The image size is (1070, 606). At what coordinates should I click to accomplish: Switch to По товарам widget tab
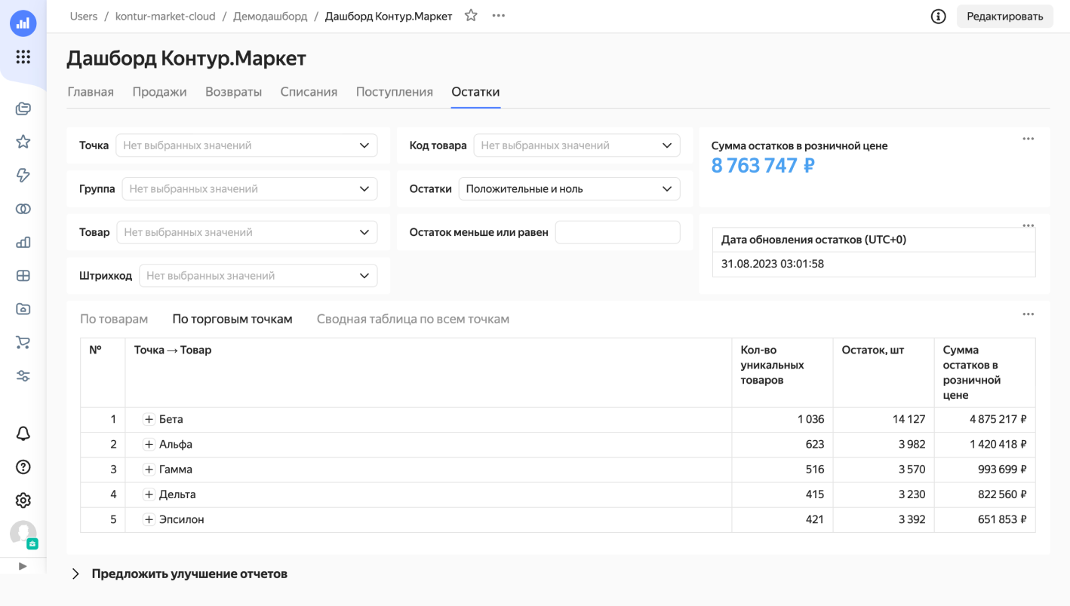point(114,320)
